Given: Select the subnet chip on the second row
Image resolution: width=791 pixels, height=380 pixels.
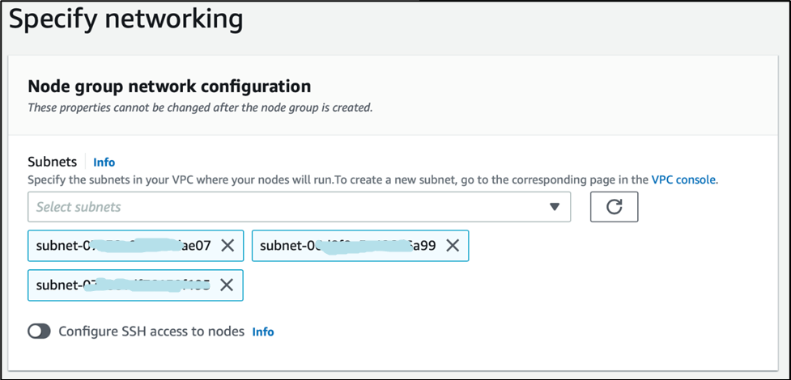Looking at the screenshot, I should point(121,285).
